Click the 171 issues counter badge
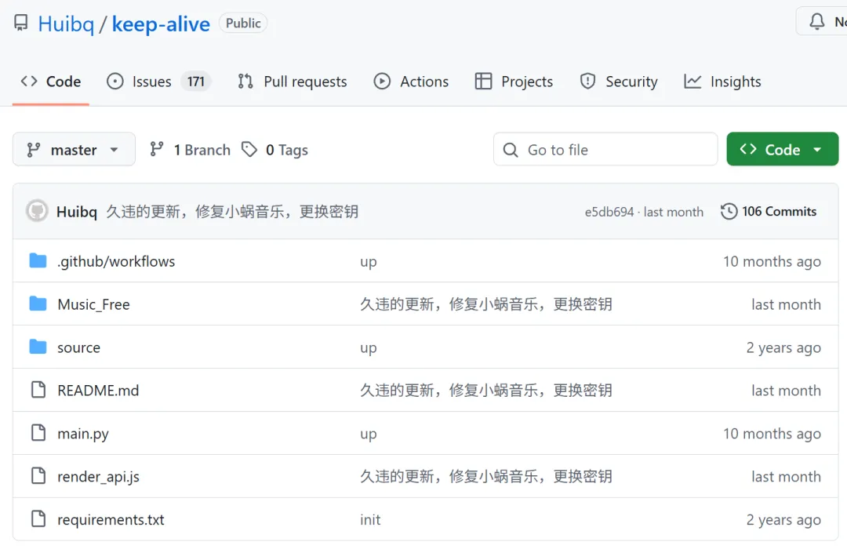Image resolution: width=847 pixels, height=549 pixels. tap(196, 82)
